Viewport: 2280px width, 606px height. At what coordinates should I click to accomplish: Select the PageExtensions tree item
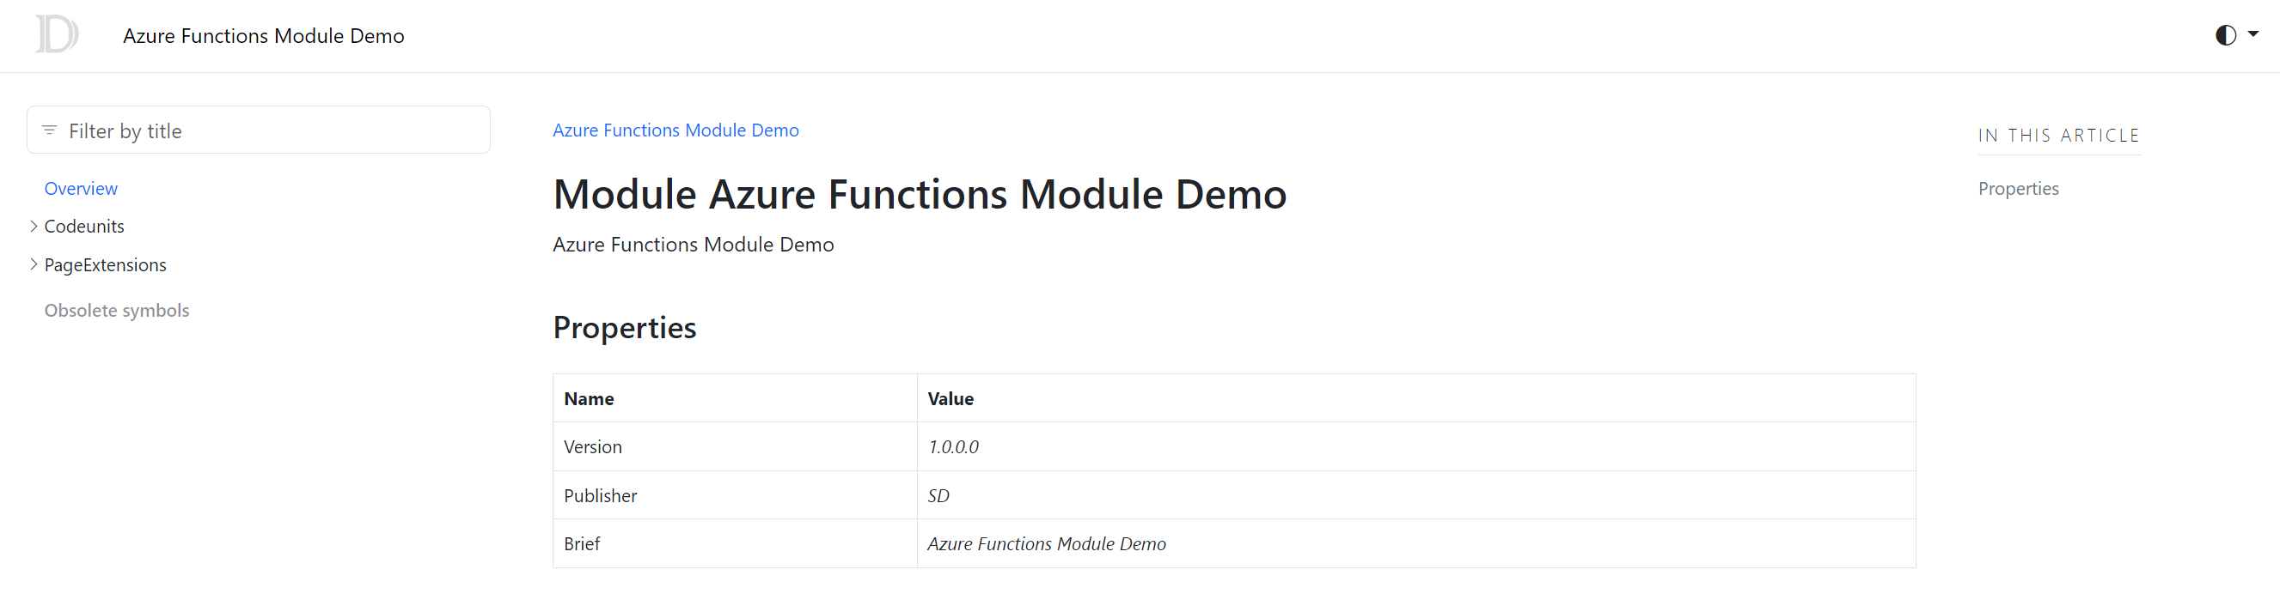tap(106, 265)
